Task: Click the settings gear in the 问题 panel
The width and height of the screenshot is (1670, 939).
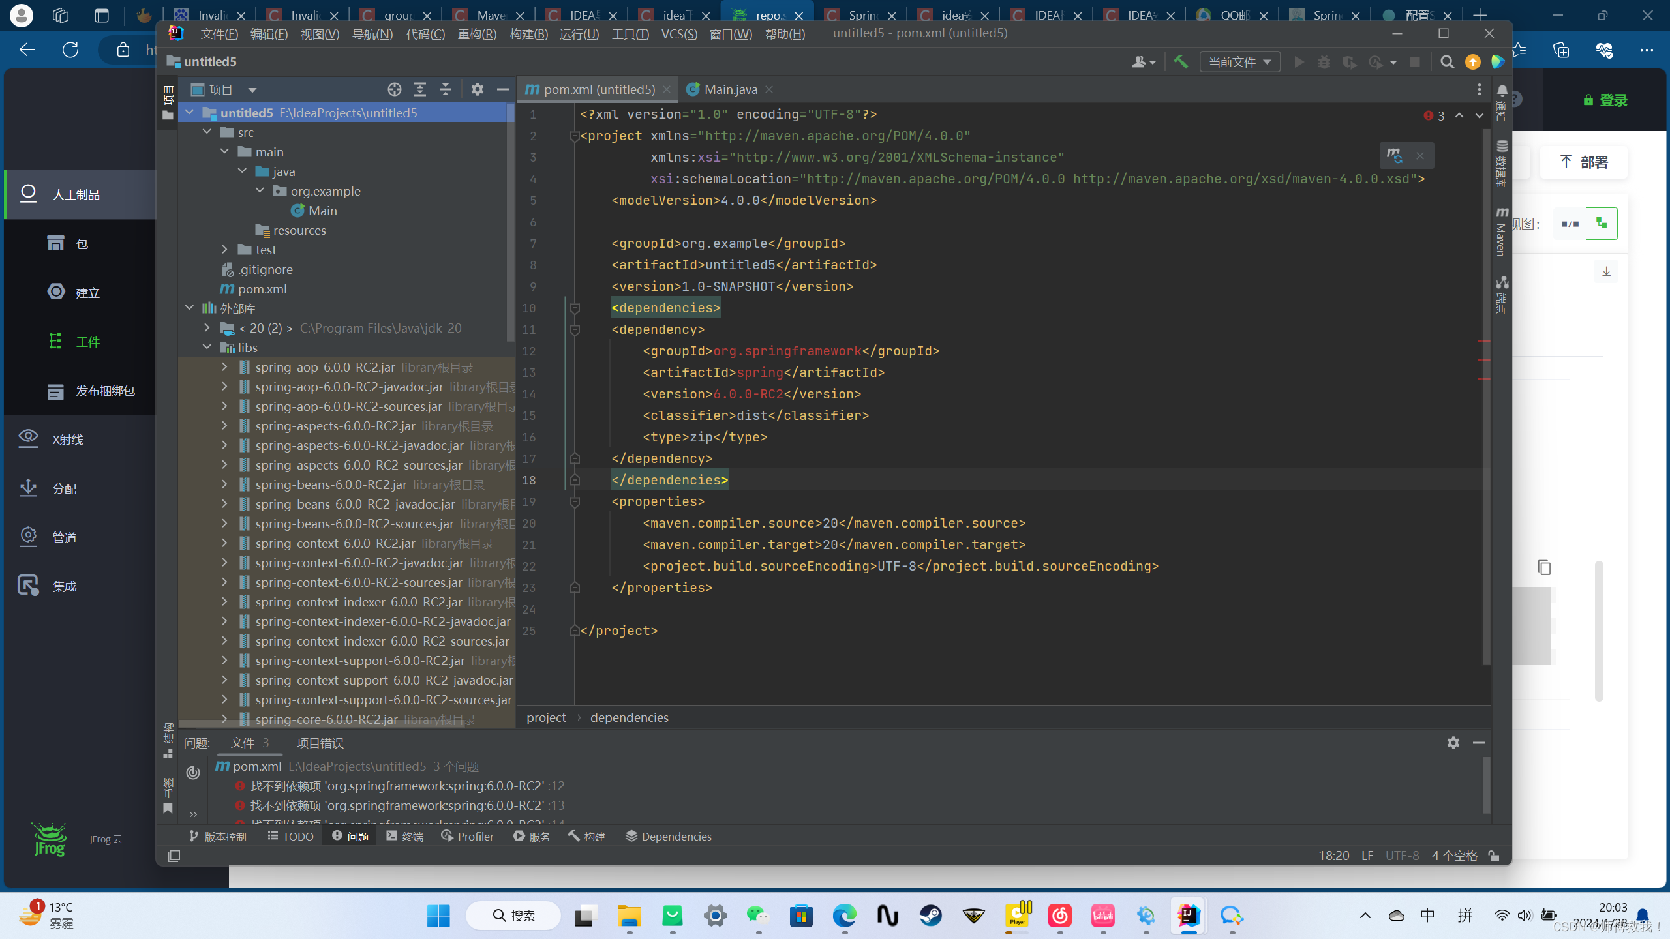Action: 1453,743
